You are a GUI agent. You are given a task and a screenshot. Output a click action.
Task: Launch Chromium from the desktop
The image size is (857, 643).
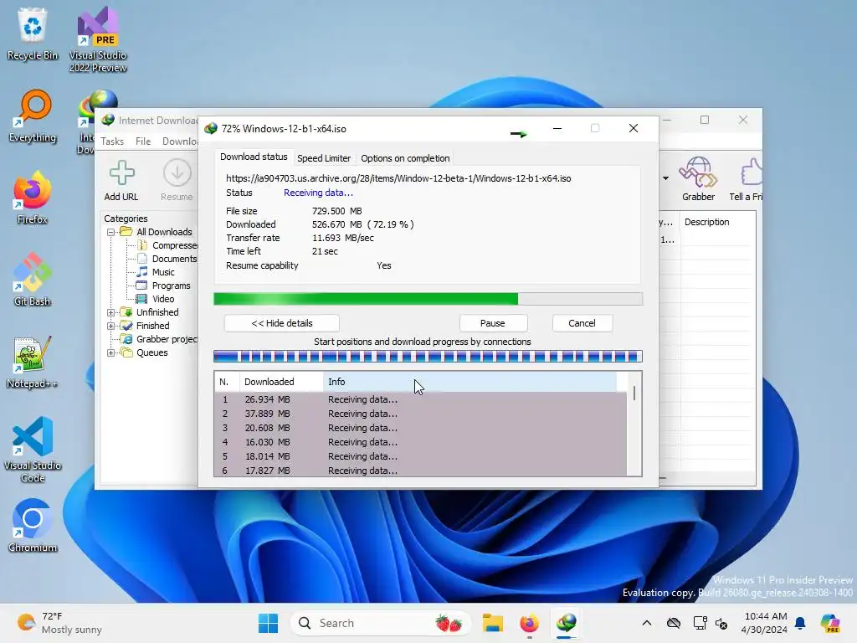point(33,526)
